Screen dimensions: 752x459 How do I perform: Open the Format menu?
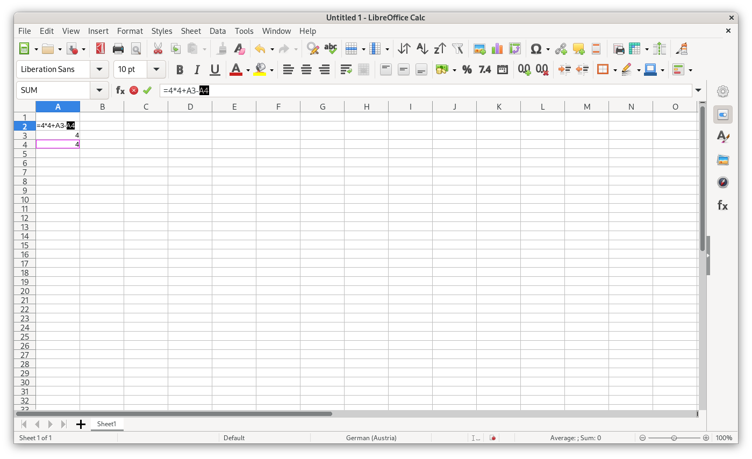[x=130, y=31]
